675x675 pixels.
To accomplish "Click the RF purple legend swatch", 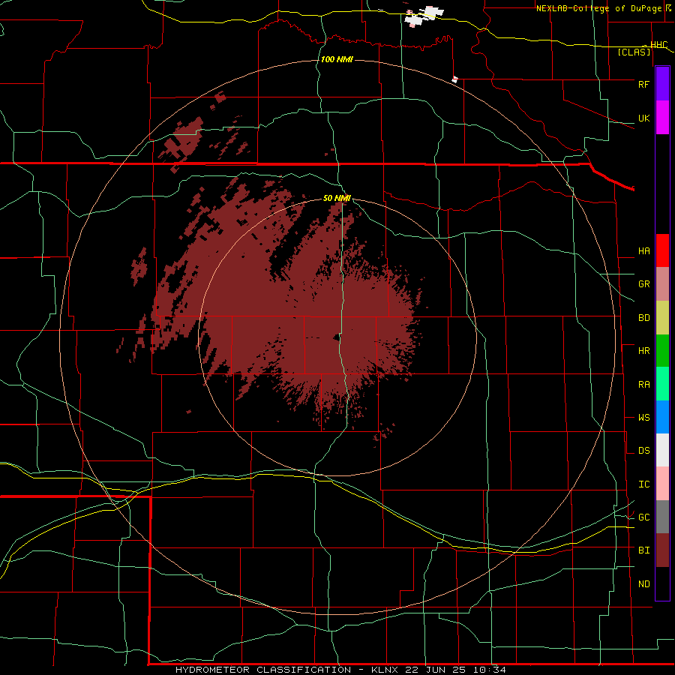I will click(662, 84).
